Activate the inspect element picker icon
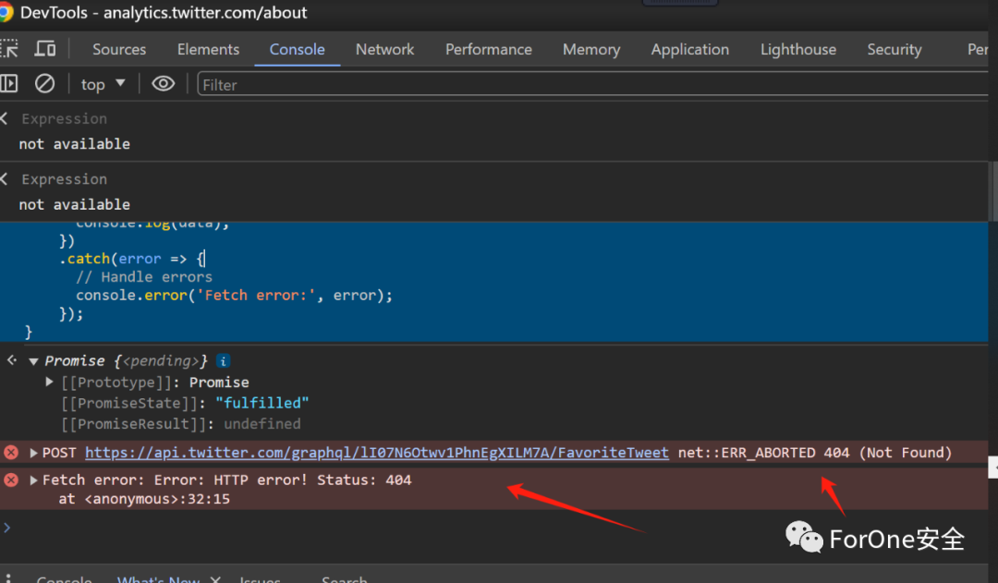 click(x=8, y=49)
